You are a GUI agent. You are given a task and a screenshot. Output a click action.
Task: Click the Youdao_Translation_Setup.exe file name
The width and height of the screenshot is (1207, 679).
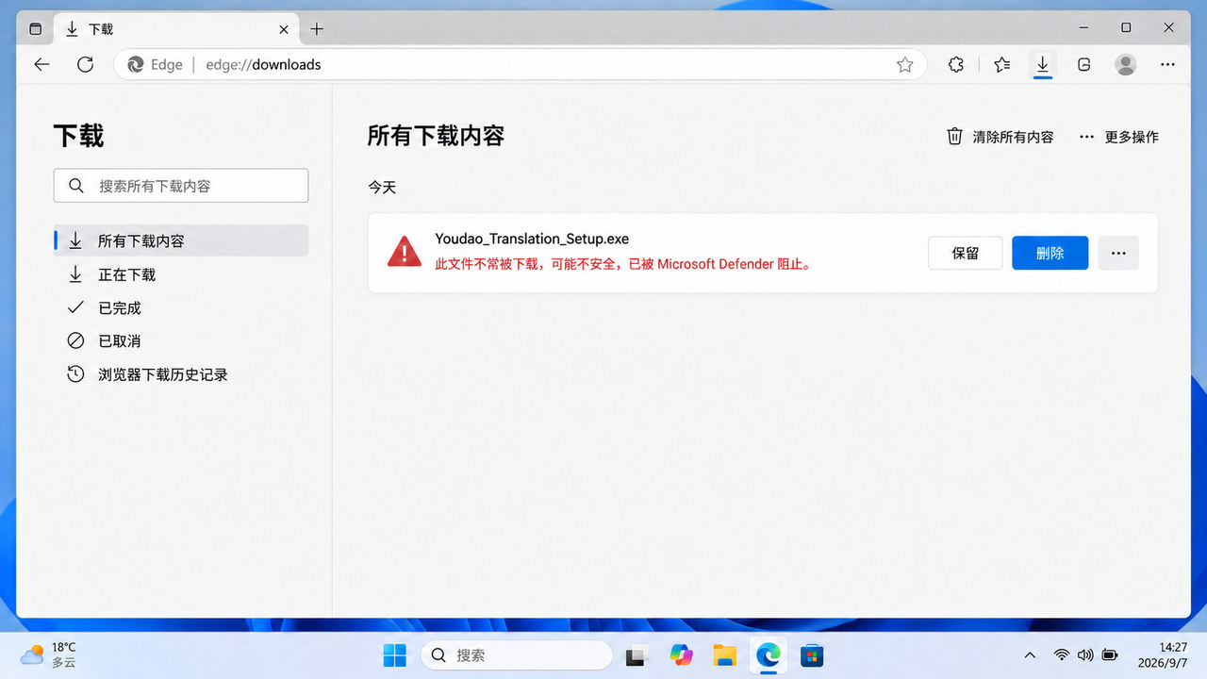[x=532, y=240]
